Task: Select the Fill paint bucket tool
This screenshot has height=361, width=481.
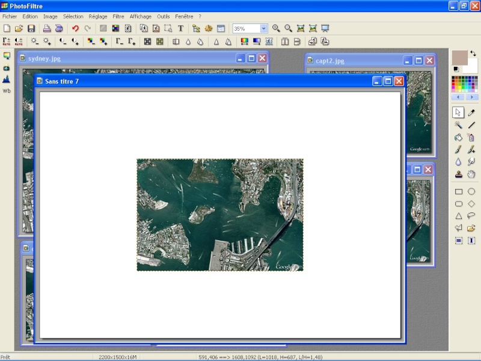Action: (x=458, y=137)
